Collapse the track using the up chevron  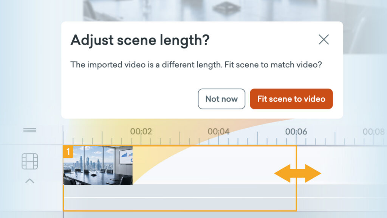click(29, 181)
